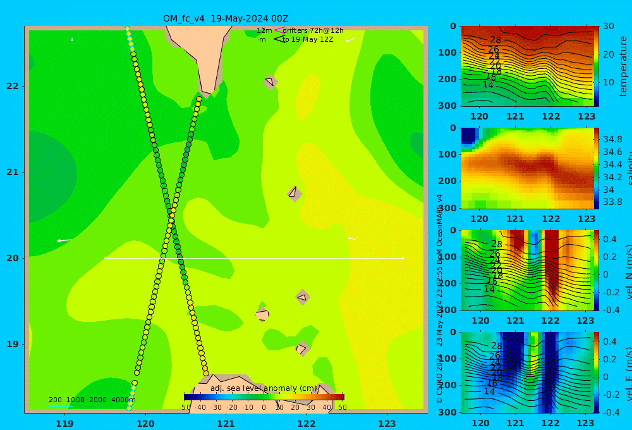The image size is (632, 430).
Task: Open the salinity section panel
Action: tap(527, 168)
